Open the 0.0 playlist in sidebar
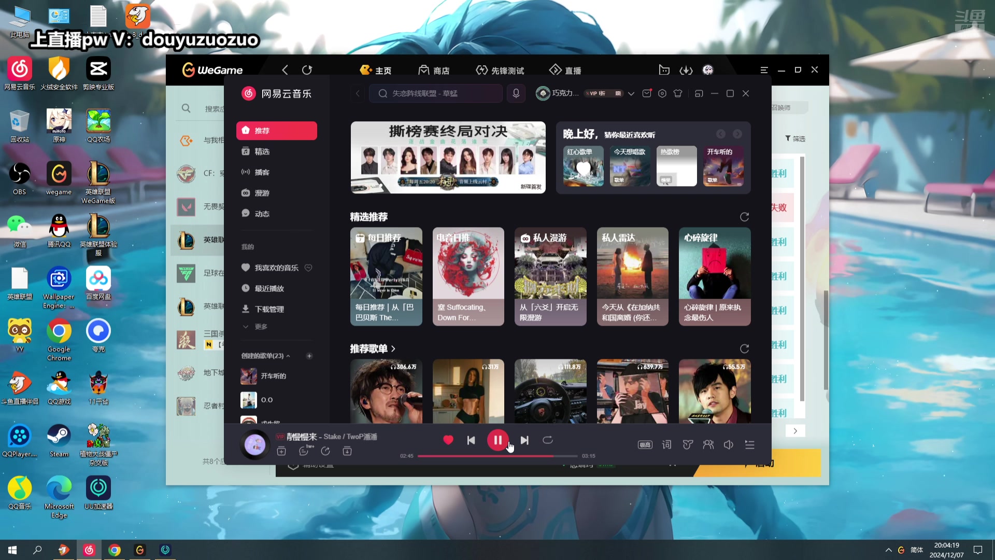 point(277,400)
